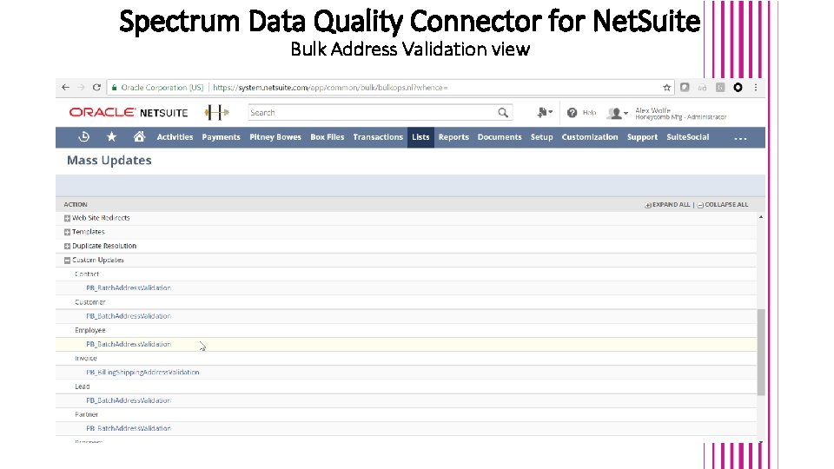Open PB_BillingShippingAddressValidation under Invoice
This screenshot has width=834, height=469.
(x=142, y=373)
